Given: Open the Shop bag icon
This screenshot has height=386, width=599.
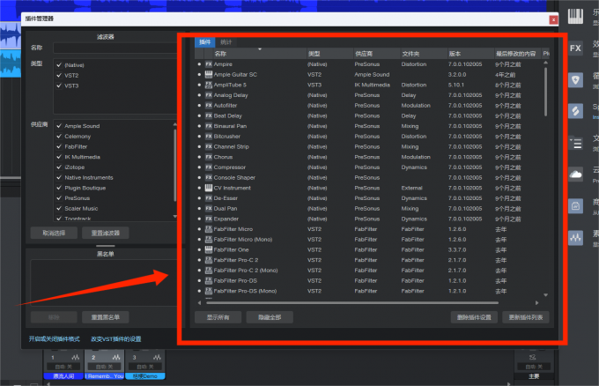Looking at the screenshot, I should pos(575,206).
